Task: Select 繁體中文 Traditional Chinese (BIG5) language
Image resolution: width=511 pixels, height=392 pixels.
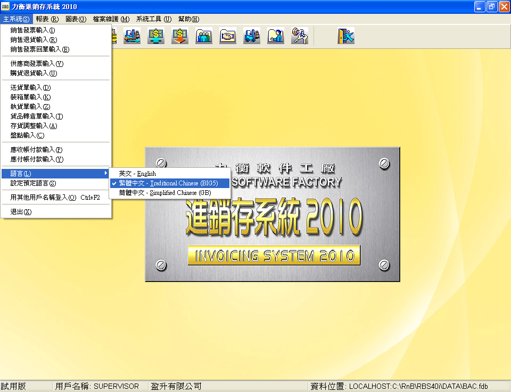Action: coord(170,183)
